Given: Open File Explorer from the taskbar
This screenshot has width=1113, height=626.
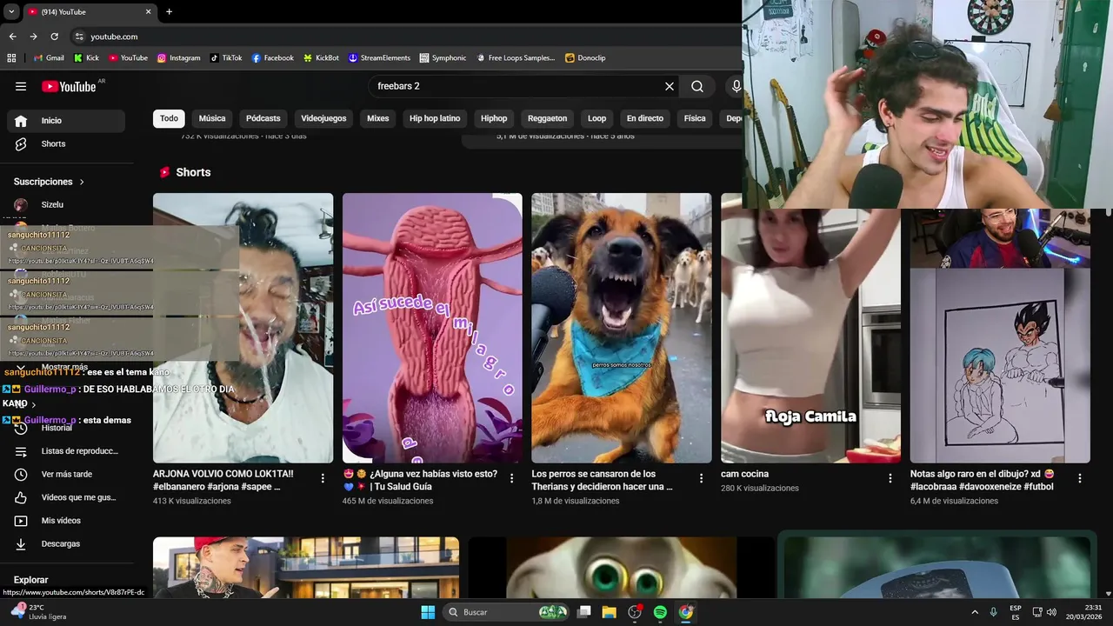Looking at the screenshot, I should click(610, 612).
